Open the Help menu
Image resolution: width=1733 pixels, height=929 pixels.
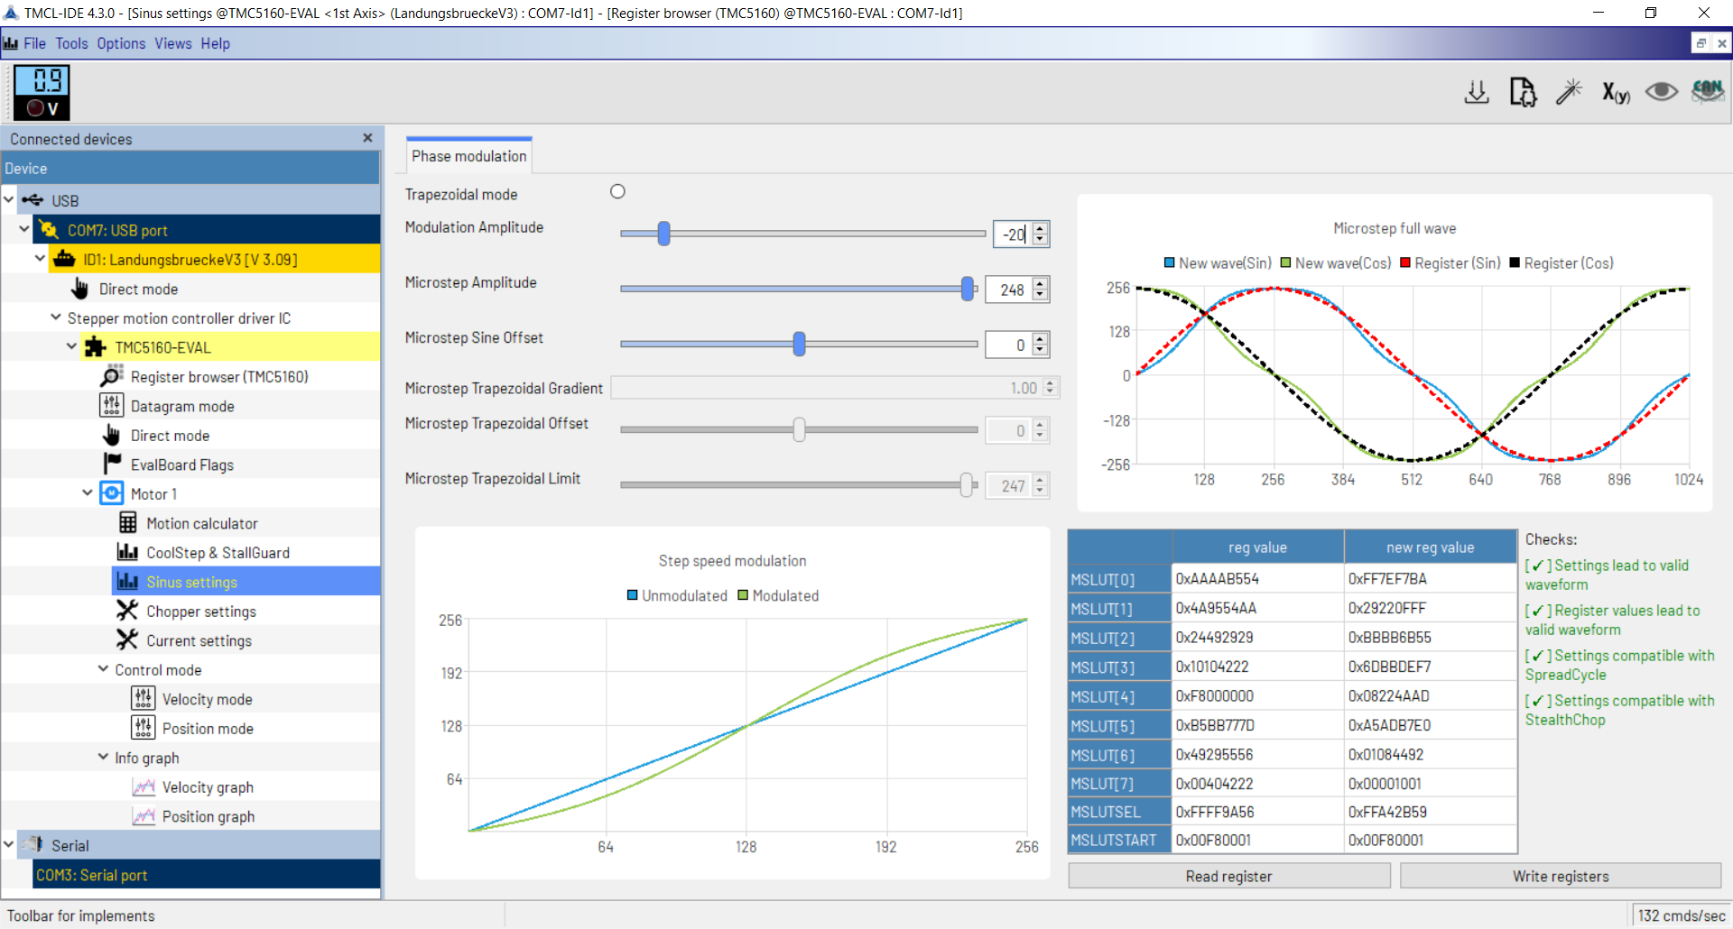tap(215, 43)
